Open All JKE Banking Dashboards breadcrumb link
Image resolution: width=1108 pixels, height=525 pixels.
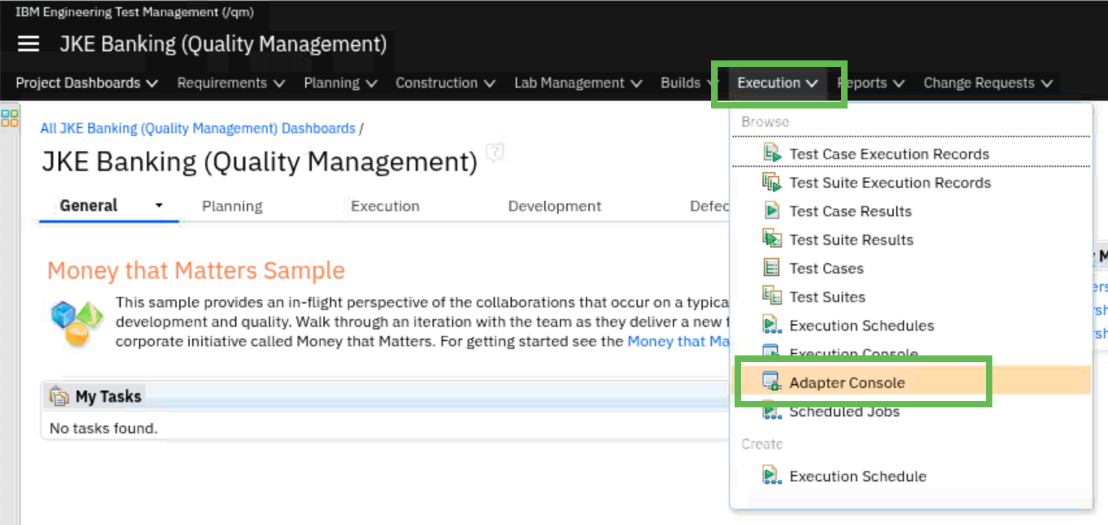(197, 129)
